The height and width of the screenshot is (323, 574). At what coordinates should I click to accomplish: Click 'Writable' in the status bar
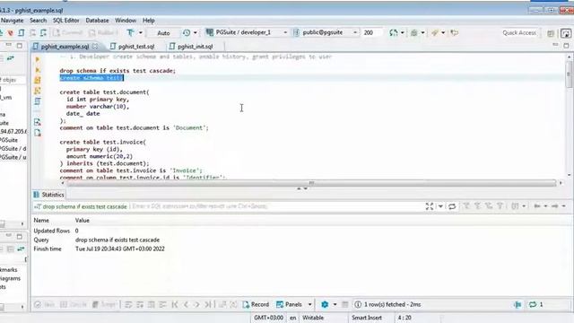tap(313, 318)
